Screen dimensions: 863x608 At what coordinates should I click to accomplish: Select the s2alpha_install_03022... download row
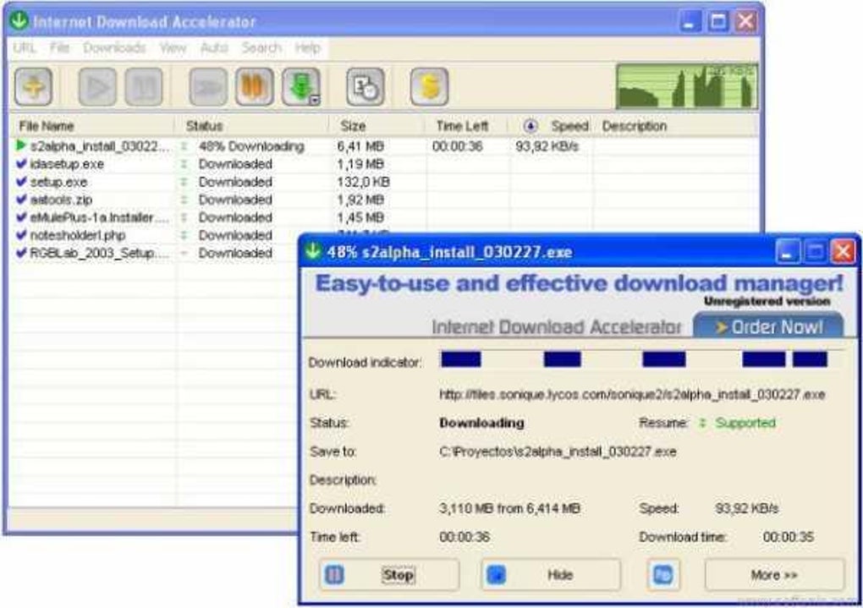click(x=384, y=146)
